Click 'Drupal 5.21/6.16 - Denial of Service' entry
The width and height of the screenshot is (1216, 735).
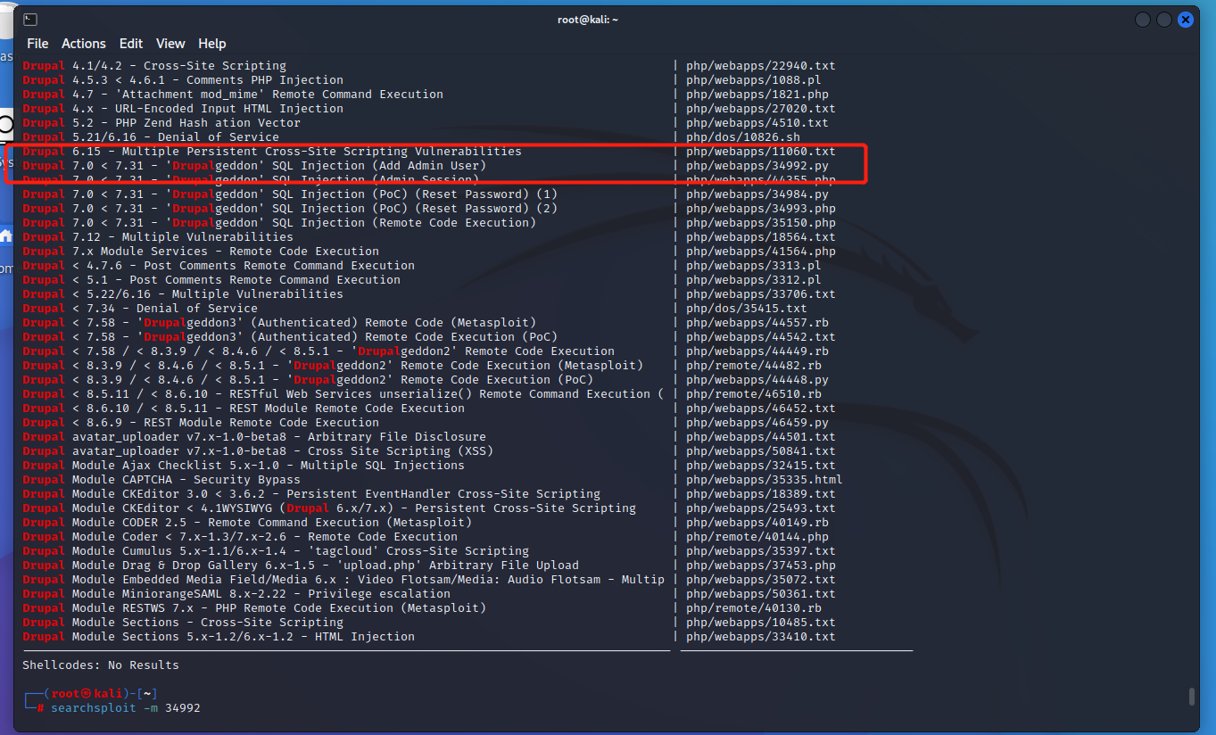click(151, 137)
